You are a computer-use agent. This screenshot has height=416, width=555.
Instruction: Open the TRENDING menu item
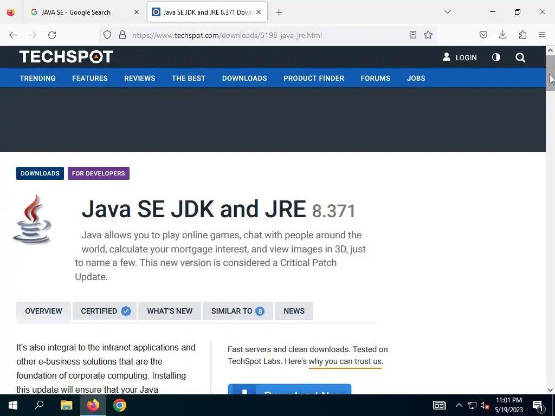37,78
